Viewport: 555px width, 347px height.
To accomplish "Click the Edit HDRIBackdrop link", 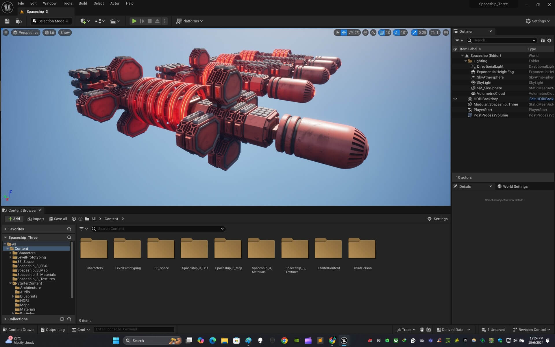I will tap(541, 99).
